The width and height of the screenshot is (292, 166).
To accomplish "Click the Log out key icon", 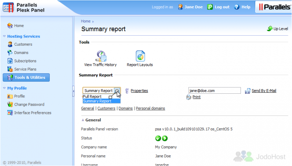I will click(210, 7).
